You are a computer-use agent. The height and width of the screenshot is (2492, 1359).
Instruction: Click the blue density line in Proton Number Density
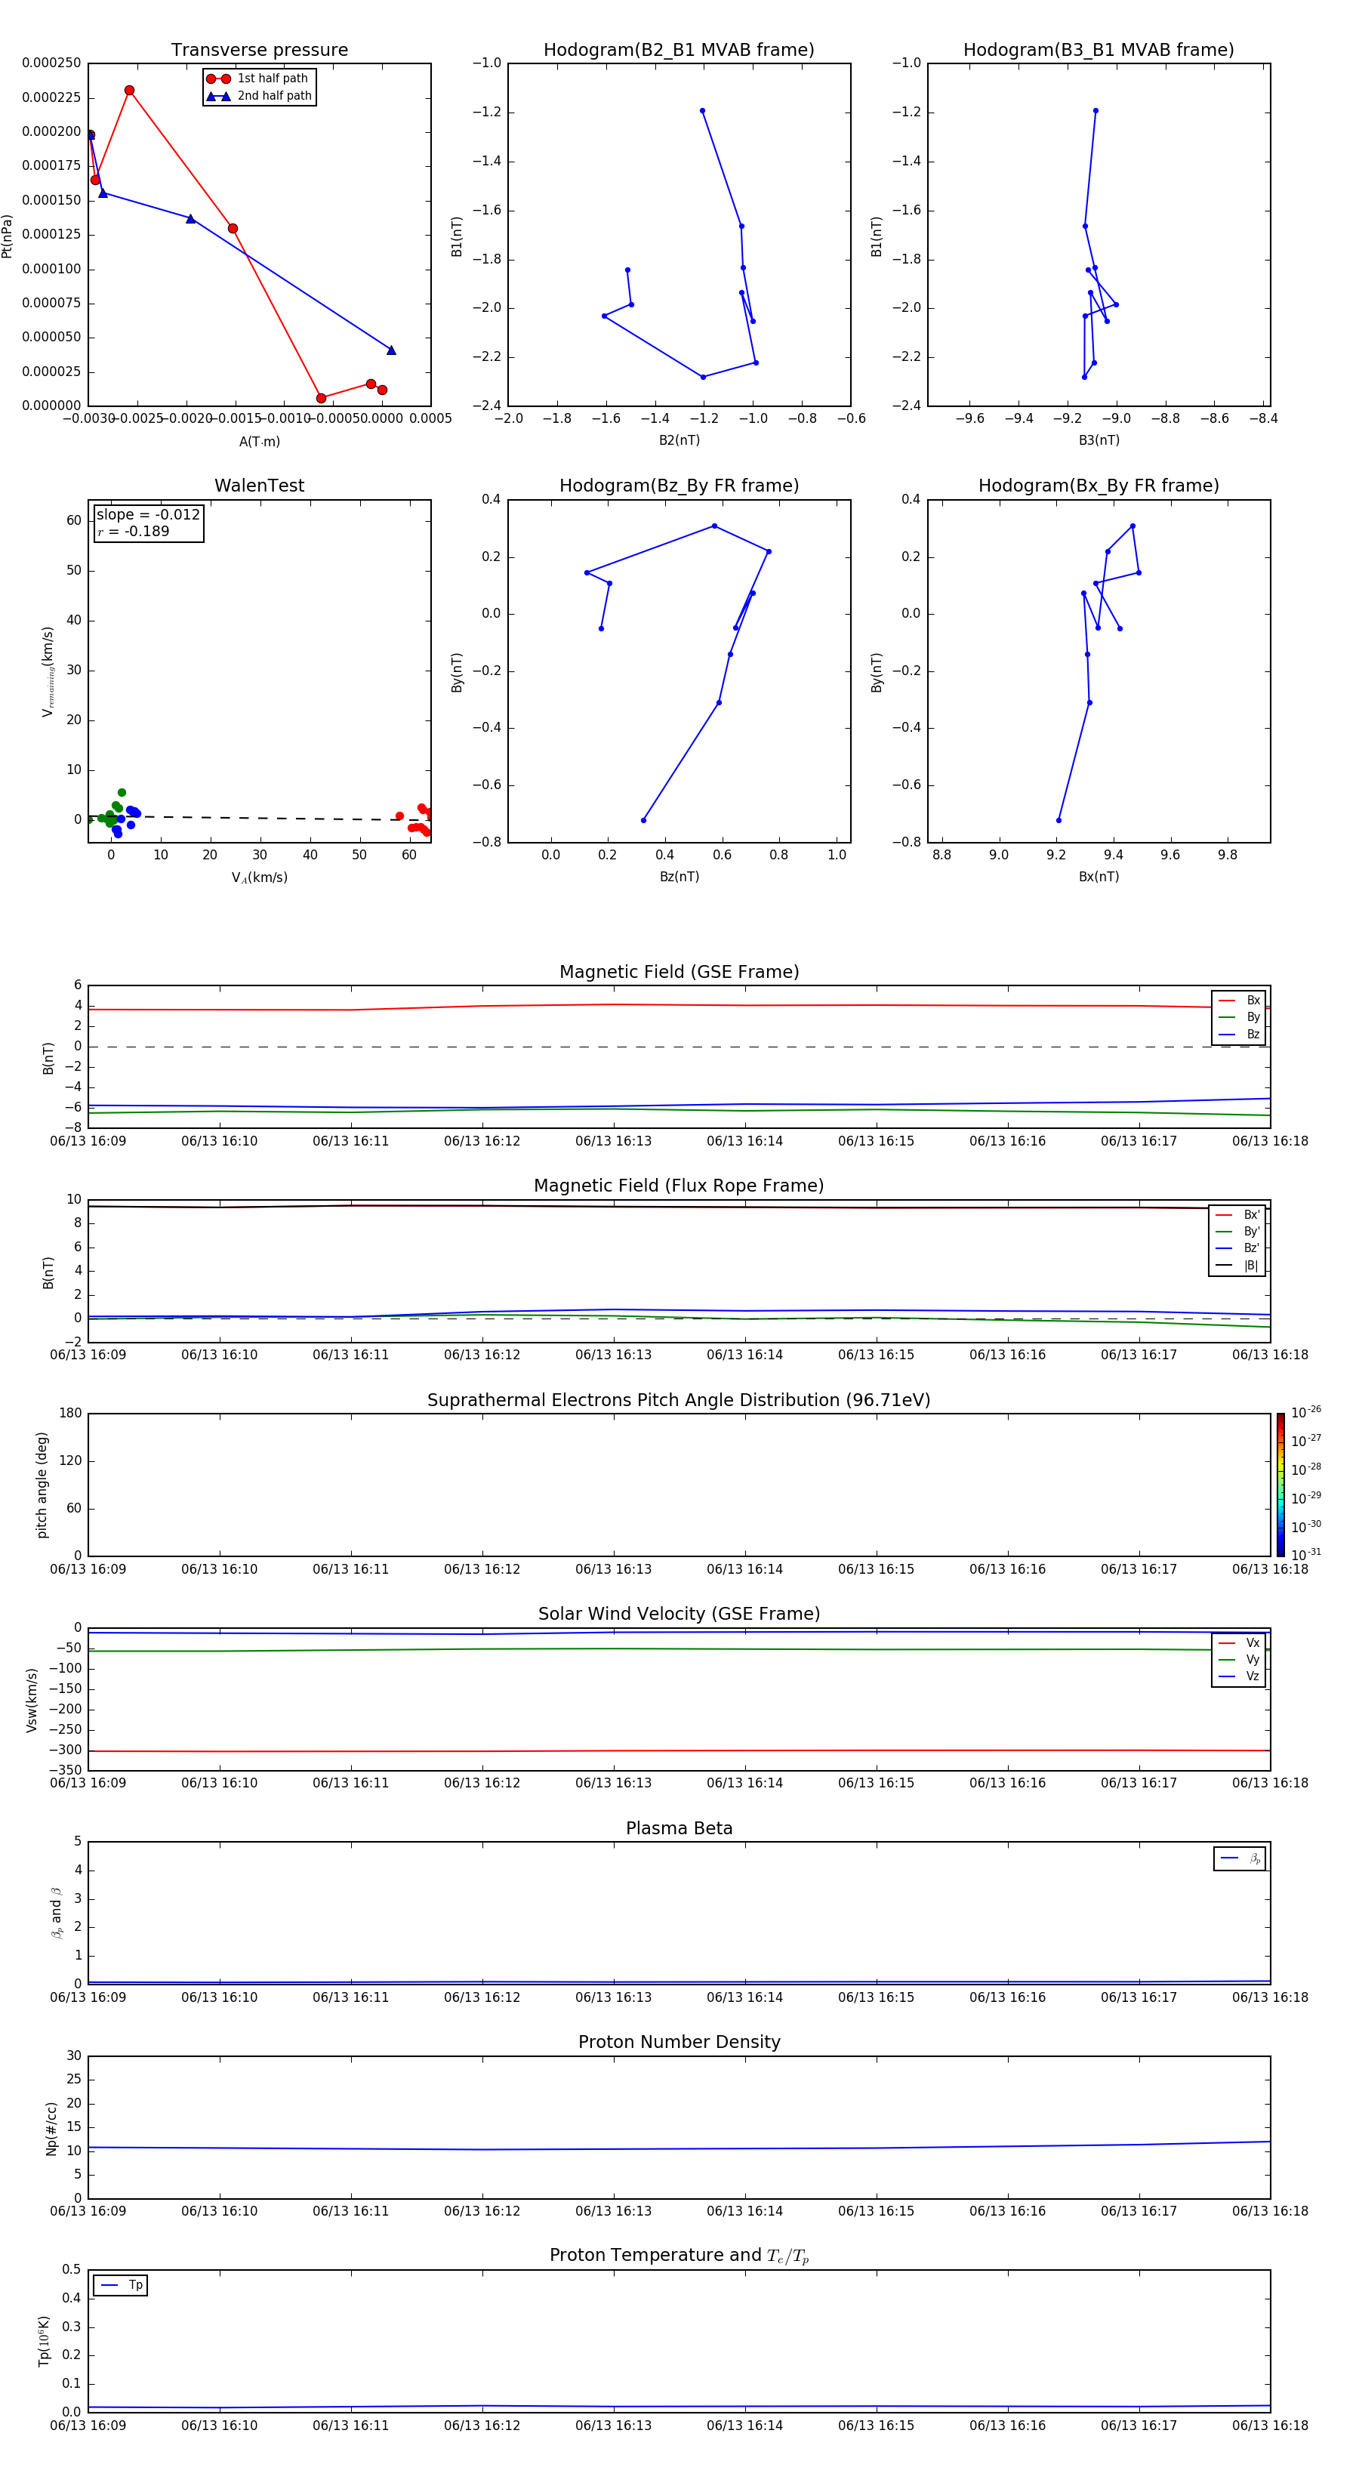679,2148
